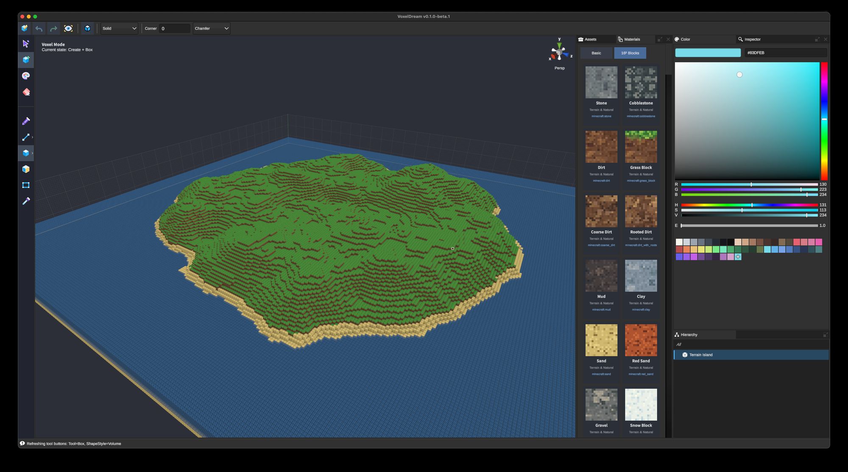Show the 16² Blocks materials set
Screen dimensions: 848x472
point(630,53)
